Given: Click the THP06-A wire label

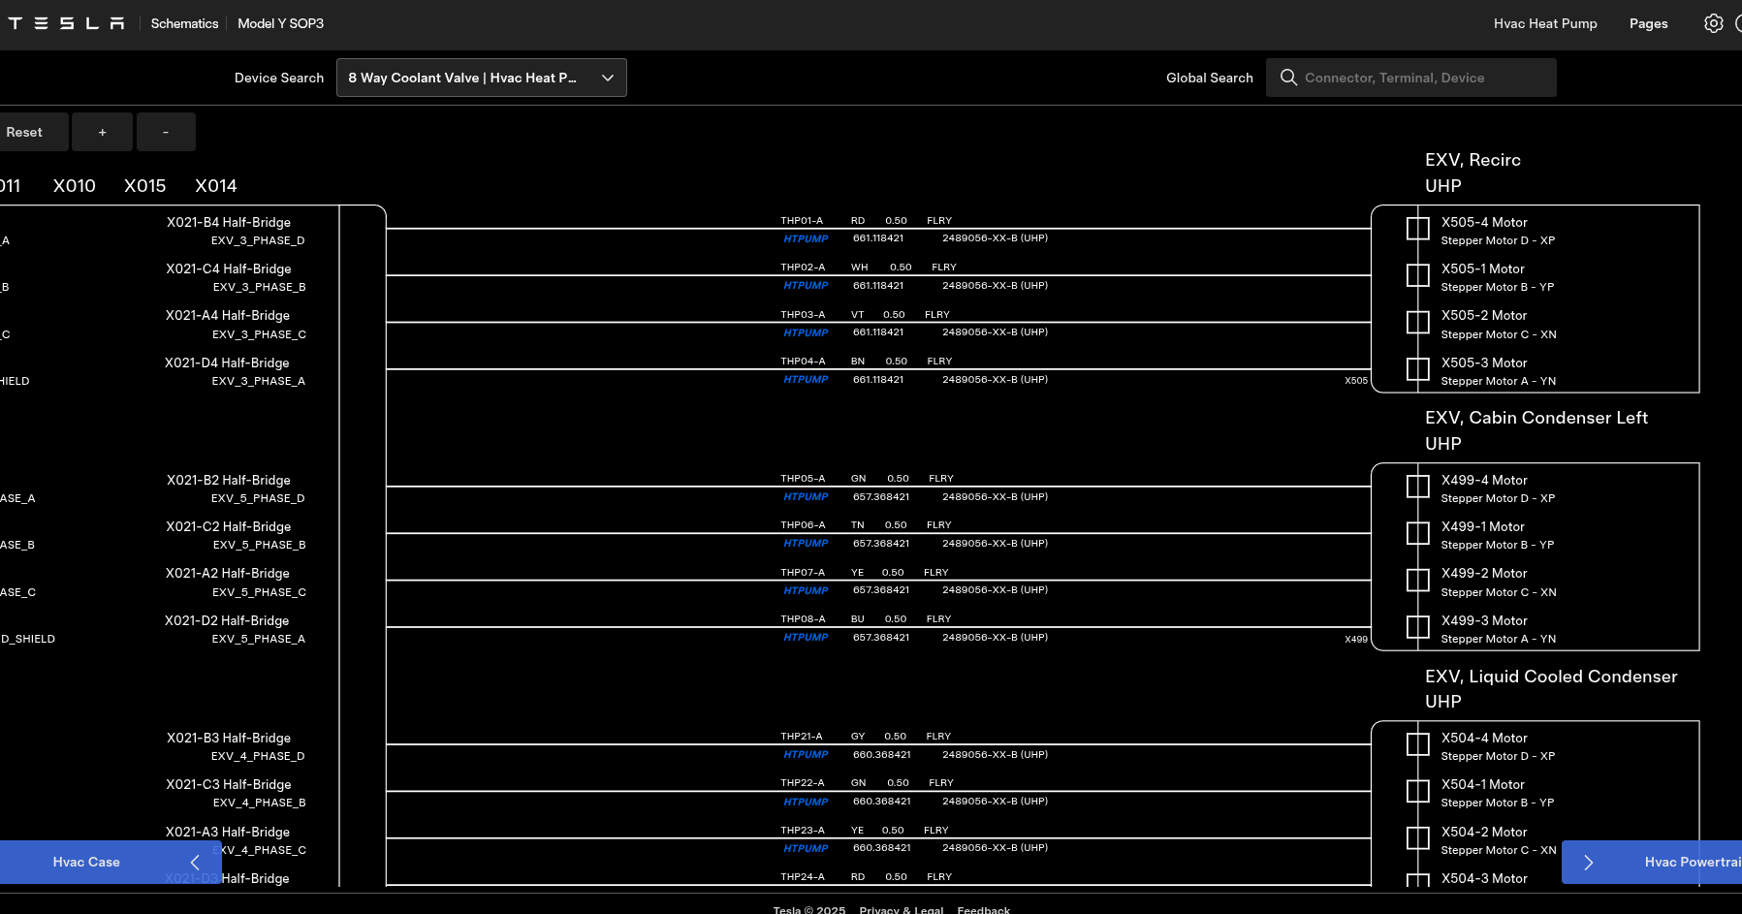Looking at the screenshot, I should coord(803,525).
